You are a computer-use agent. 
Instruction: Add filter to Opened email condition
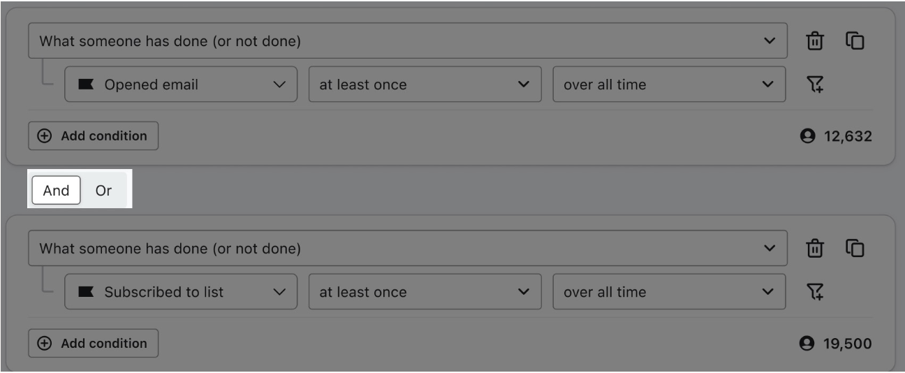coord(814,85)
